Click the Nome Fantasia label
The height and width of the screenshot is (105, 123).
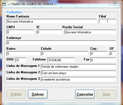pyautogui.click(x=18, y=16)
